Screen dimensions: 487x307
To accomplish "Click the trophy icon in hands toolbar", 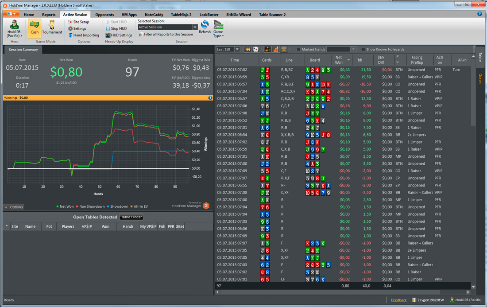I will 284,50.
